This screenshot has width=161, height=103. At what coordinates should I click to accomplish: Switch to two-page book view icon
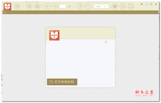pyautogui.click(x=37, y=6)
